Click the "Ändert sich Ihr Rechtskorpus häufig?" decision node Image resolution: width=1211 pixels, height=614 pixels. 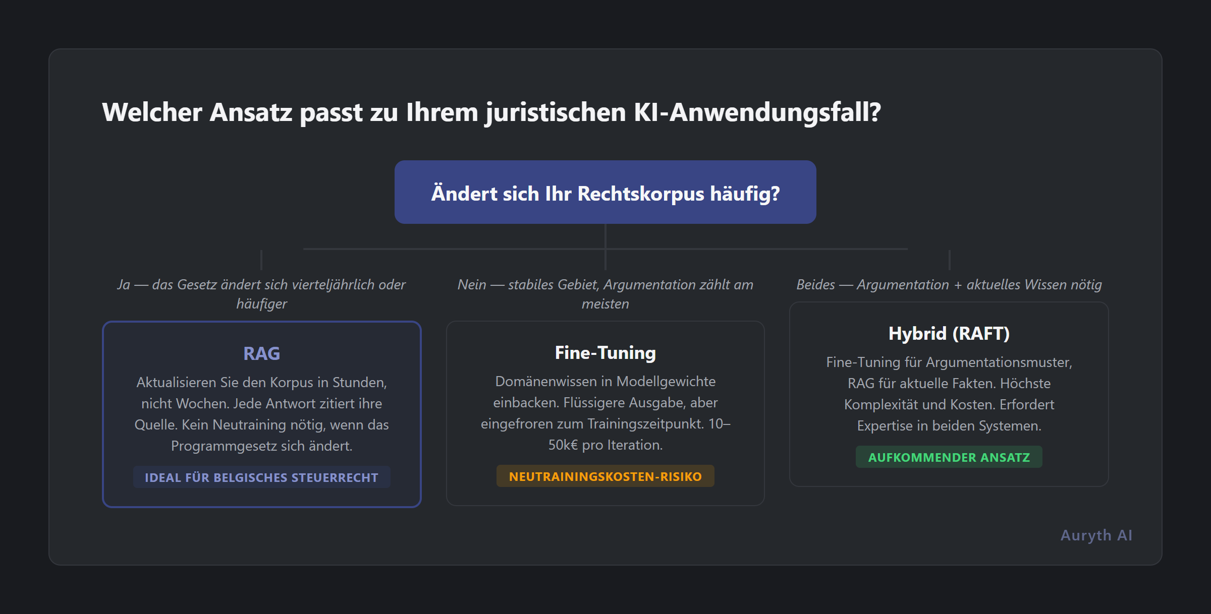pos(604,193)
